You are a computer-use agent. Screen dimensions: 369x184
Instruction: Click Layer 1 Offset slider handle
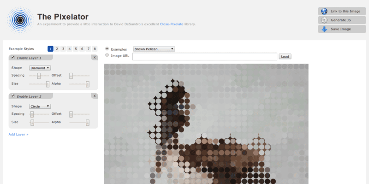click(x=71, y=76)
